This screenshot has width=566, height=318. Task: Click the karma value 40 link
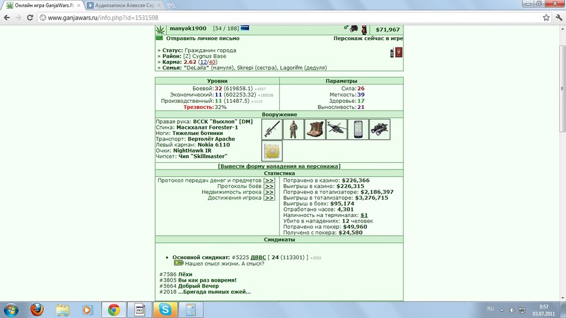click(x=212, y=62)
